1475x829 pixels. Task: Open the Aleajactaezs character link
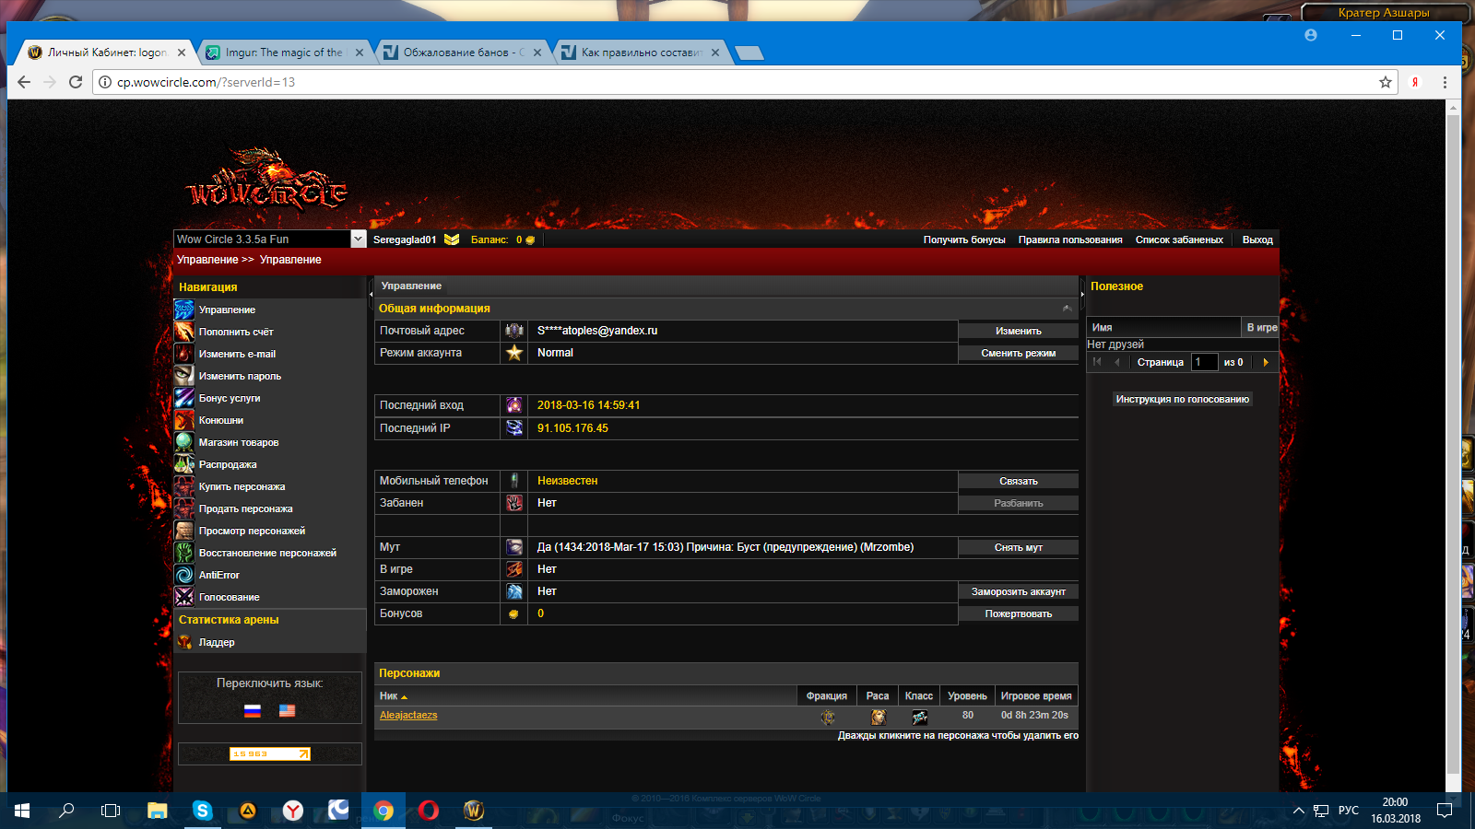[408, 716]
